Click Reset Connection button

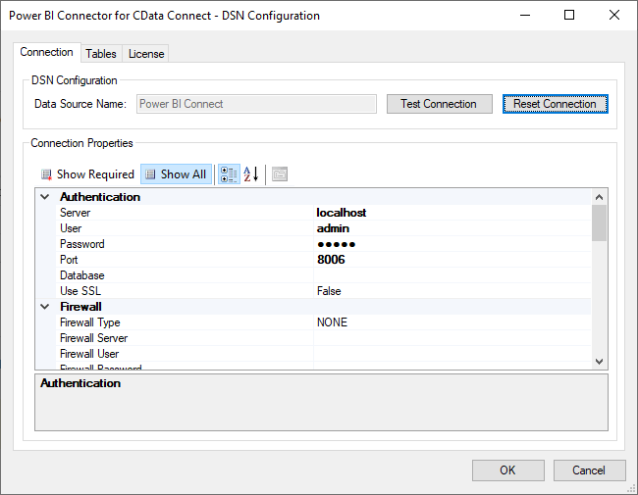point(555,104)
